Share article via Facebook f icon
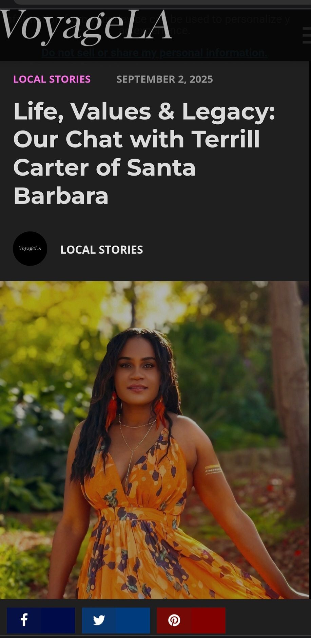 pos(24,620)
